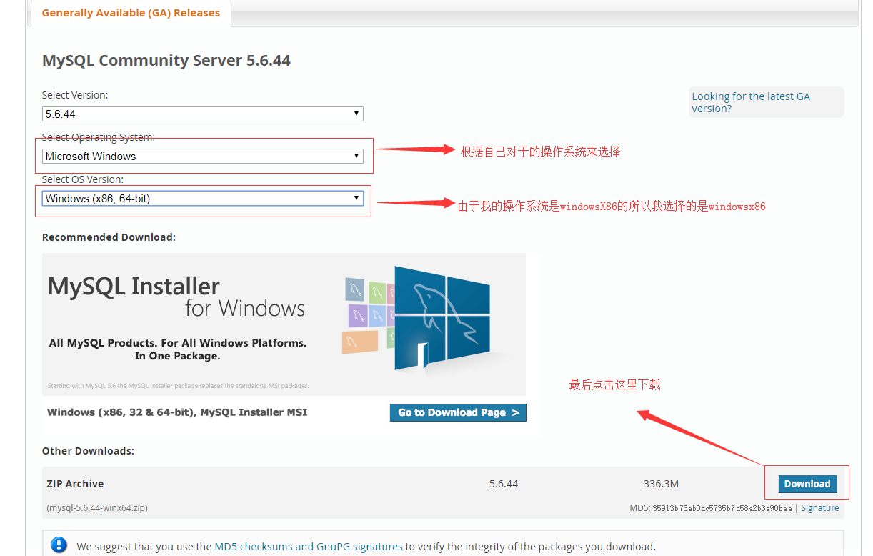The height and width of the screenshot is (556, 873).
Task: Click the Recommended Download label
Action: click(x=109, y=237)
